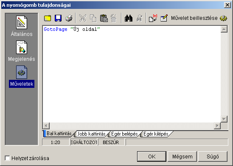
Task: Find text using binoculars icon
Action: click(x=129, y=18)
